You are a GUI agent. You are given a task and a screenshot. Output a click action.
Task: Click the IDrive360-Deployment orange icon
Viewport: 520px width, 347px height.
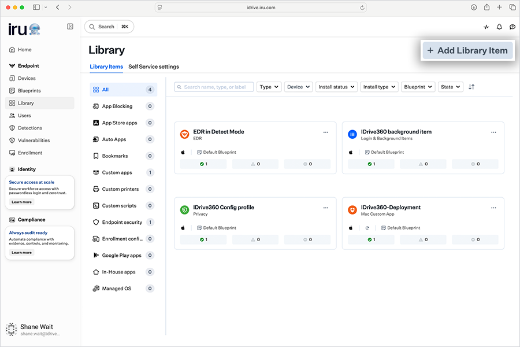tap(352, 210)
